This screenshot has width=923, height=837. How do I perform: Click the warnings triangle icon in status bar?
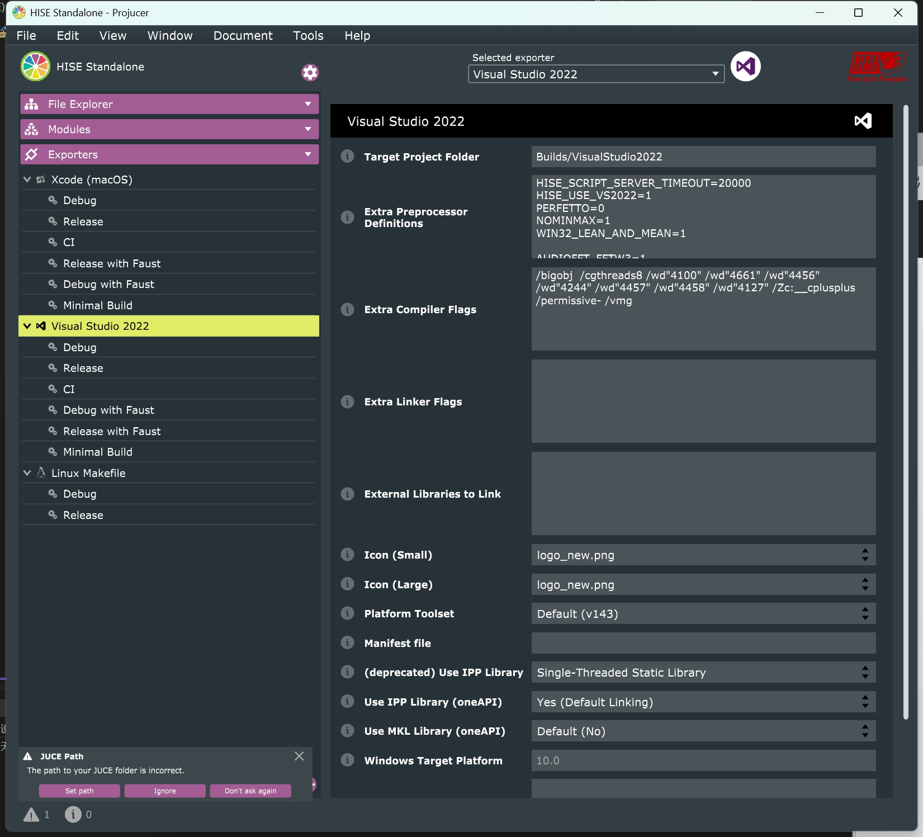[31, 815]
